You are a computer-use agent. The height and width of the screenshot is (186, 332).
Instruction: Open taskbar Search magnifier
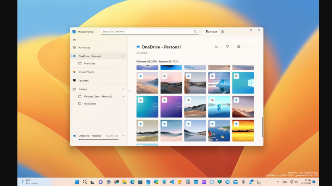85,182
